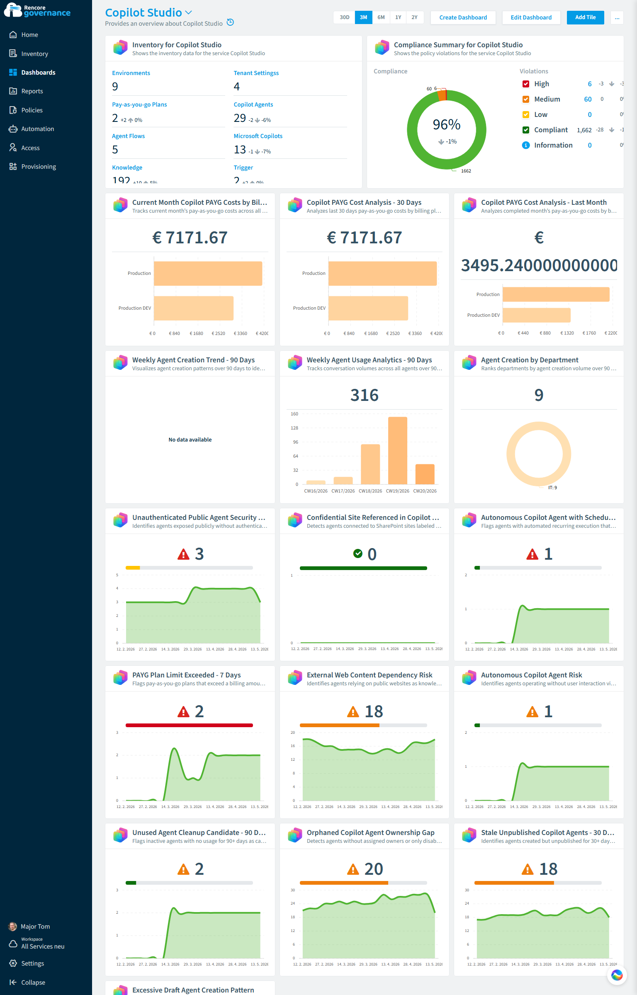
Task: Click the green check icon on the Confidential Site tile
Action: click(357, 553)
